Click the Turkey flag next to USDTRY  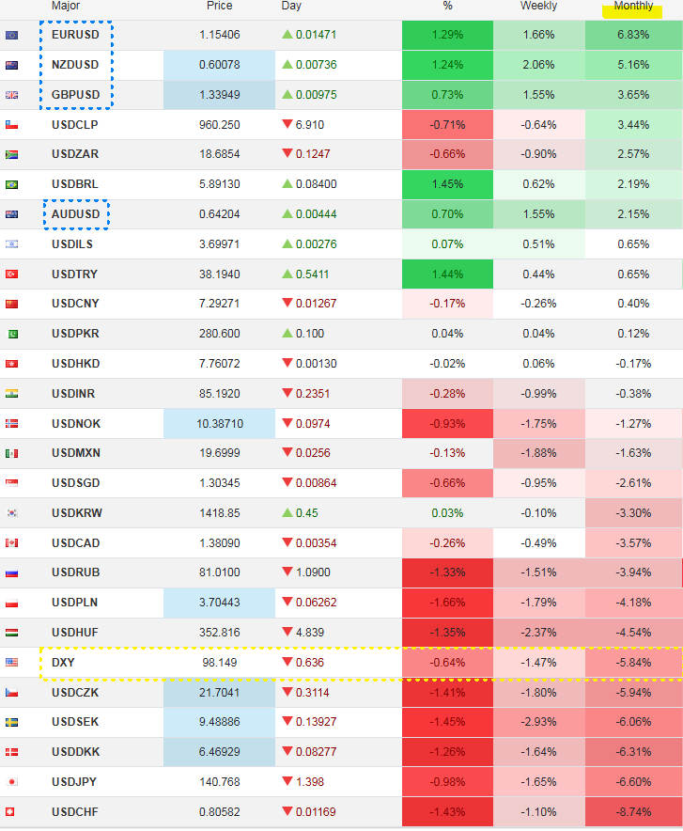11,274
